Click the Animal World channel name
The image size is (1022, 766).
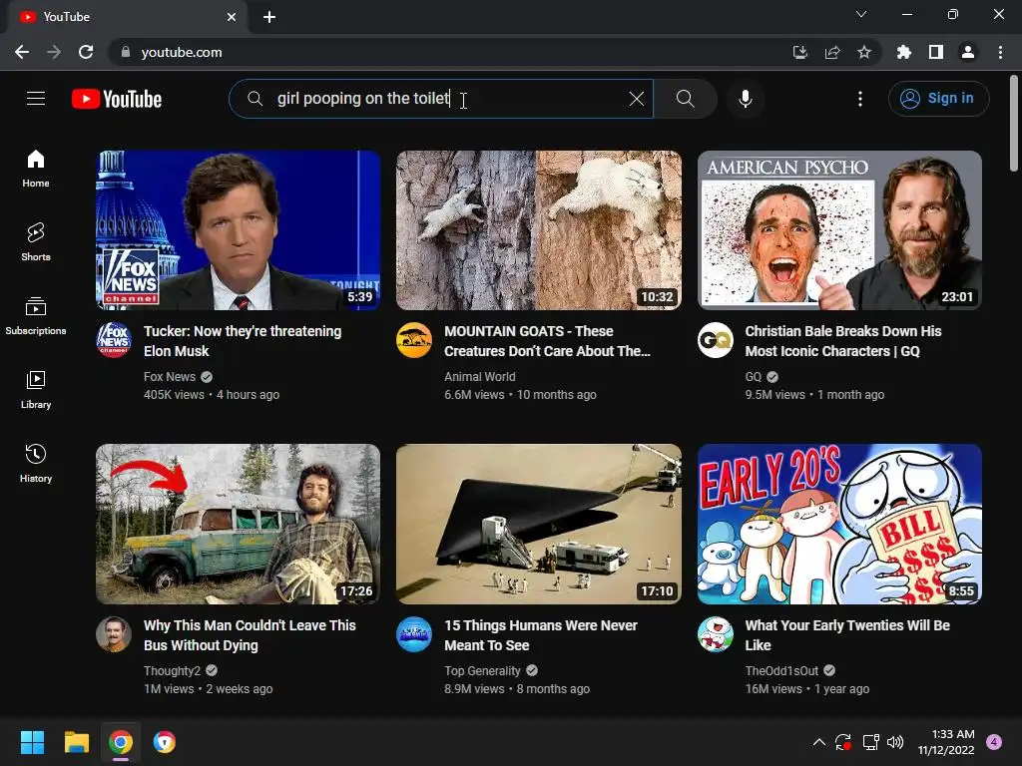click(x=480, y=376)
